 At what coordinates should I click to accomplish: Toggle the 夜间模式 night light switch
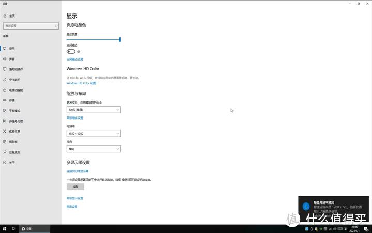click(71, 52)
